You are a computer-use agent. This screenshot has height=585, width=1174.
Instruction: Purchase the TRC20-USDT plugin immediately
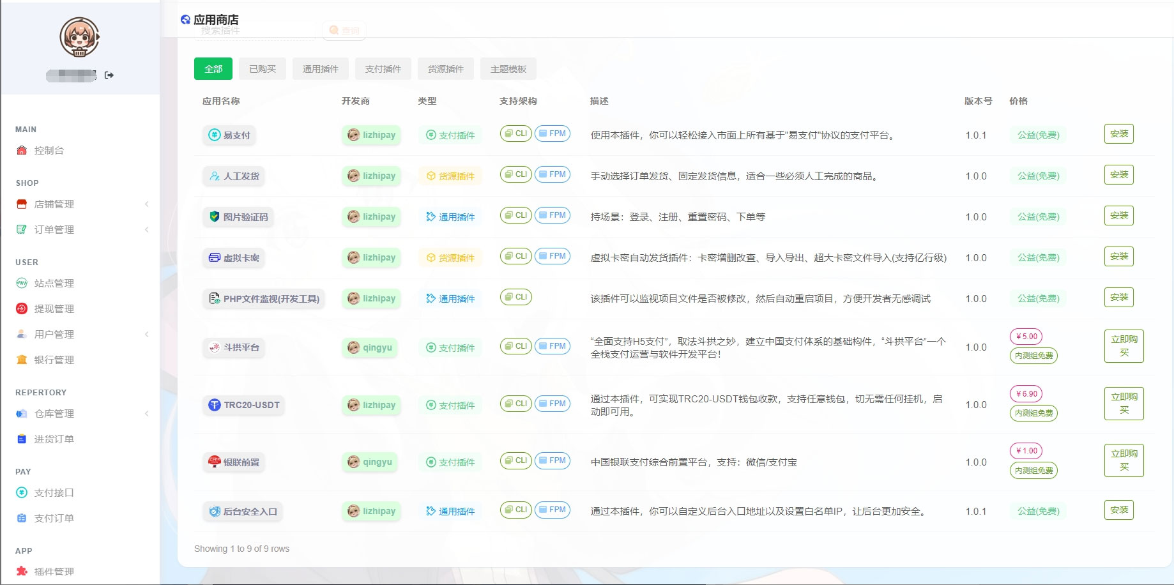coord(1124,404)
